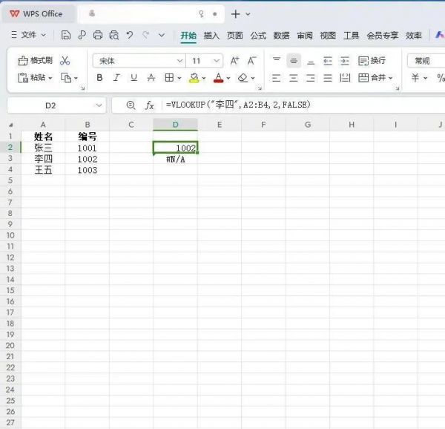This screenshot has width=445, height=429.
Task: Expand the Paste (粘贴) dropdown arrow
Action: (x=49, y=78)
